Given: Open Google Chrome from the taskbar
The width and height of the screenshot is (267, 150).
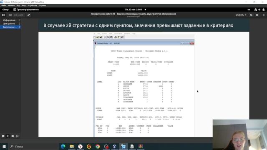Looking at the screenshot, I should (98, 146).
